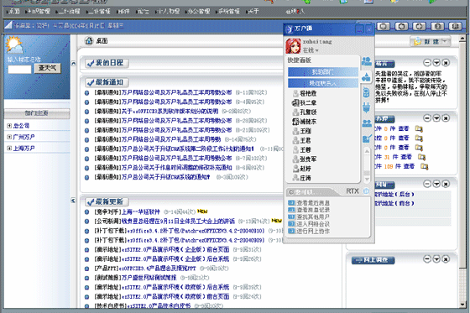Click the 网上调查 widget title
This screenshot has width=470, height=313.
373,260
